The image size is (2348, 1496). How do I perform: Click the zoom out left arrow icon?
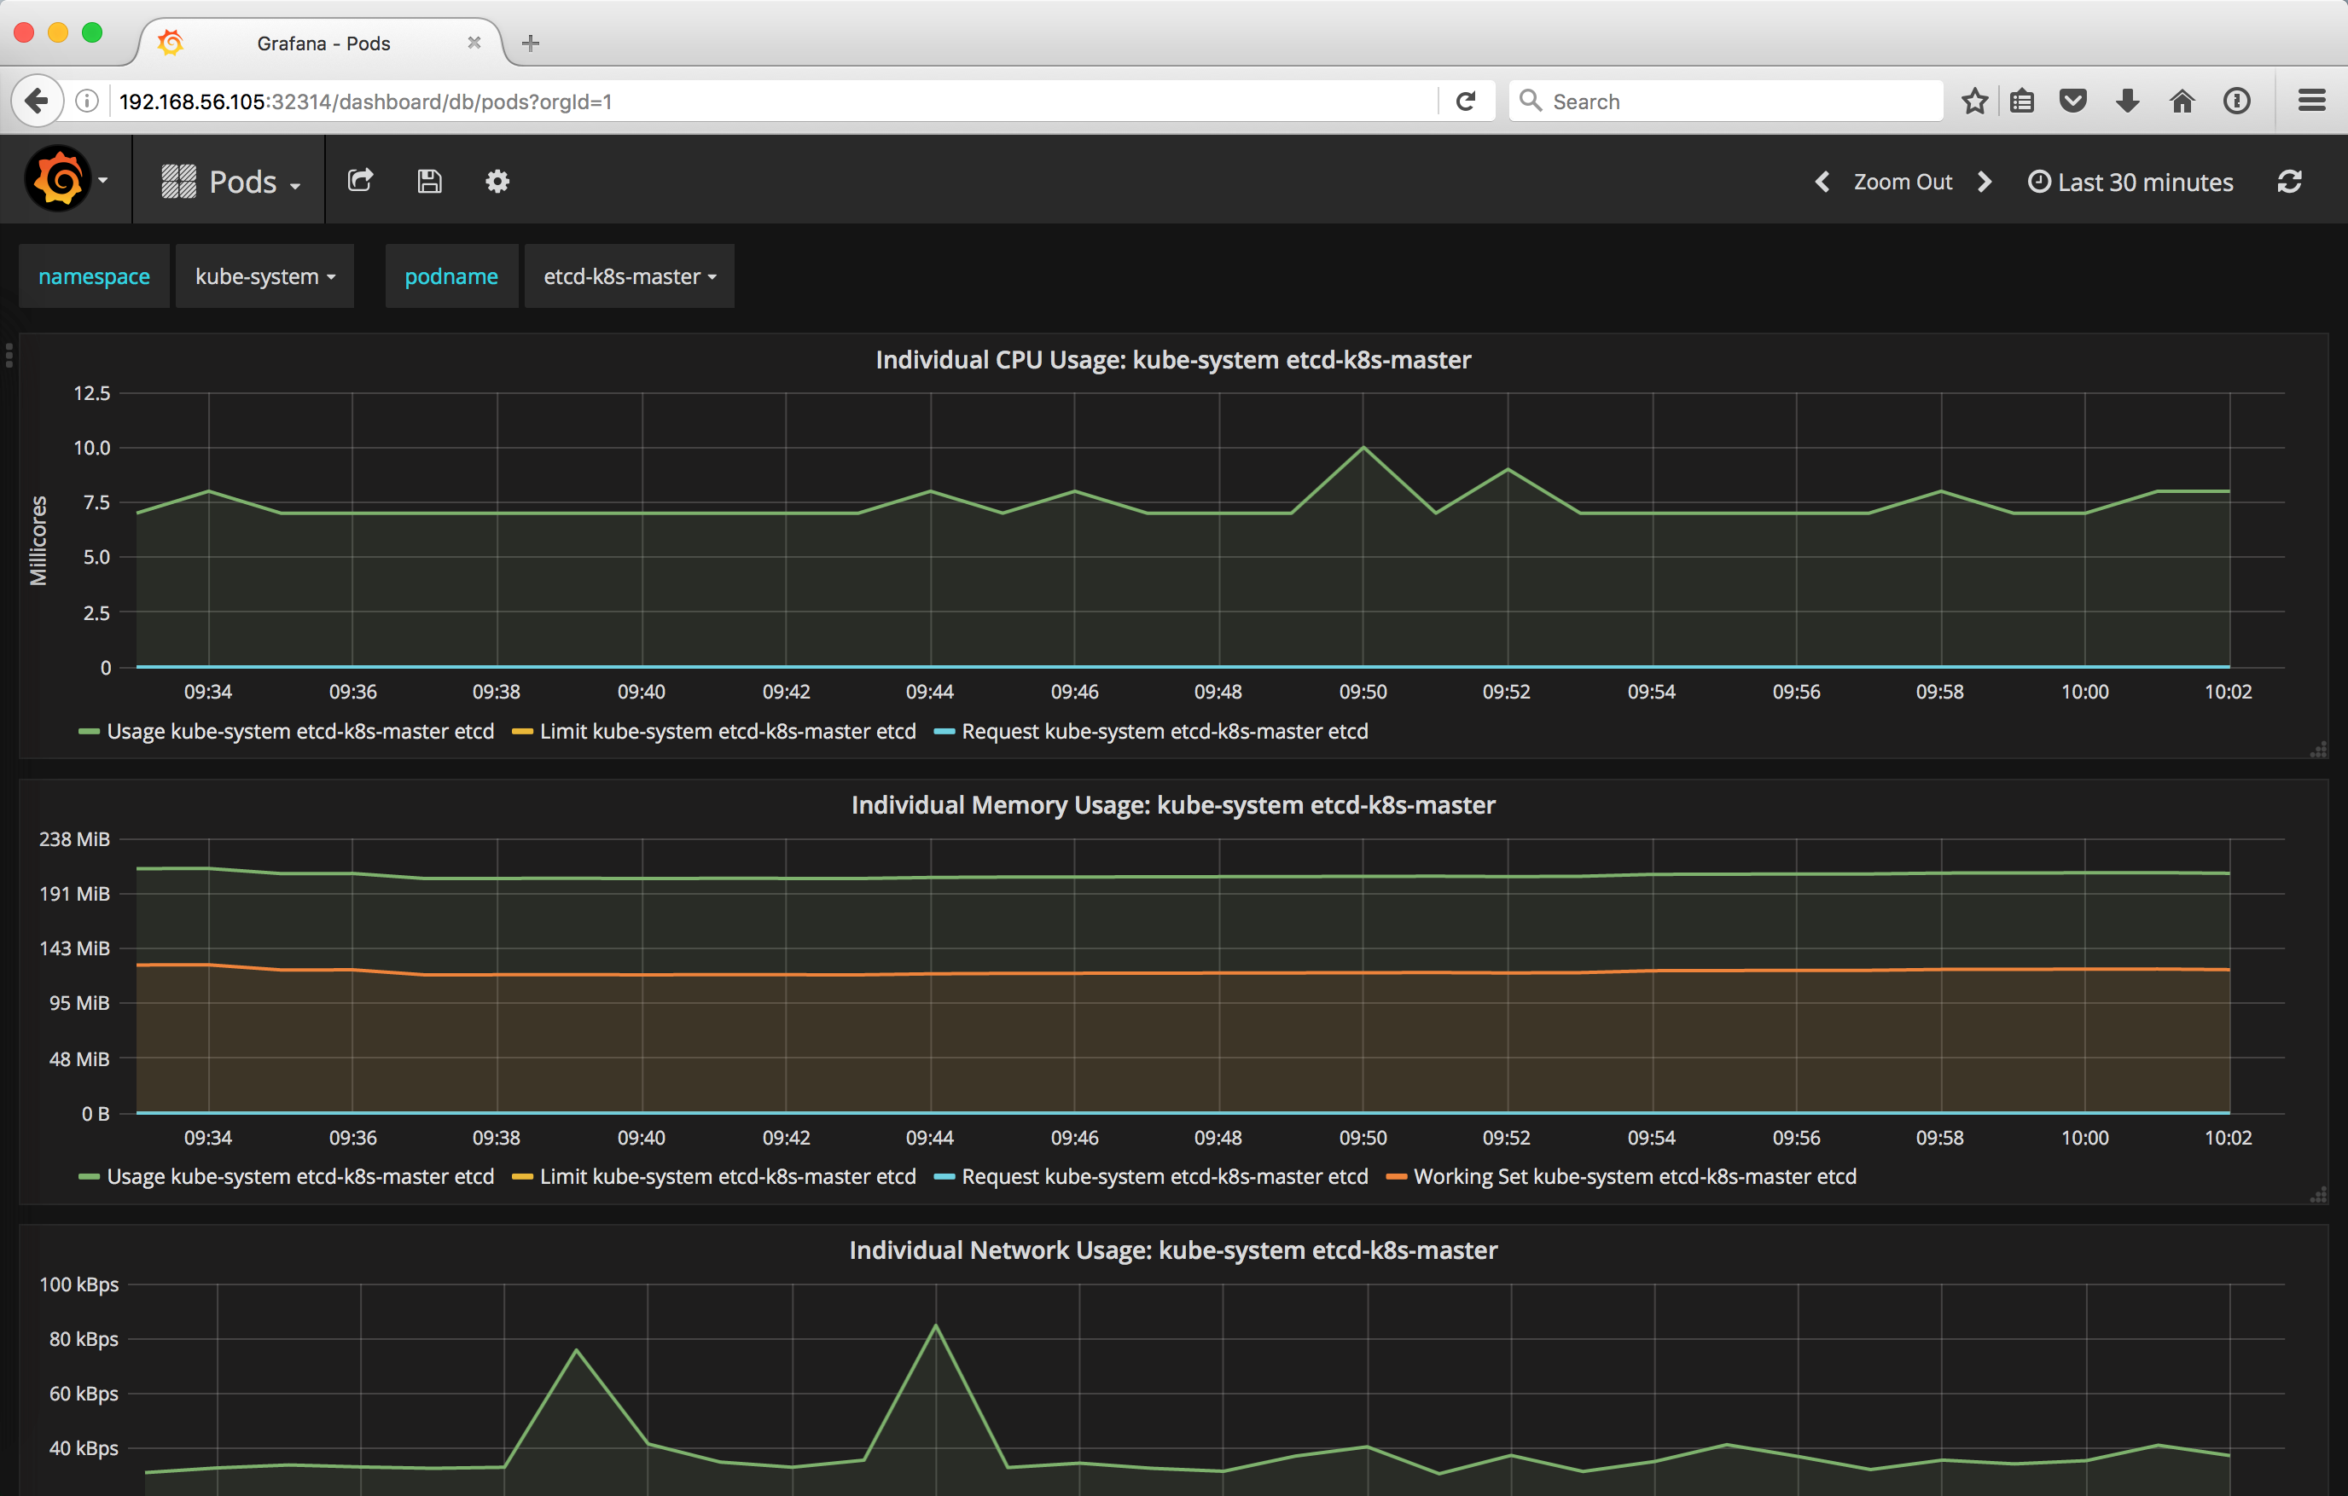coord(1817,180)
